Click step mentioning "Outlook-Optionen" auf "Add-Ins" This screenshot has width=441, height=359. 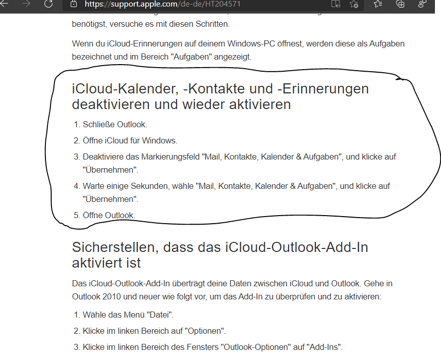212,347
